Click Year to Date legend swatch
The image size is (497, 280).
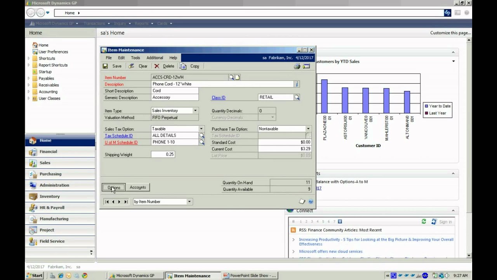tap(426, 106)
